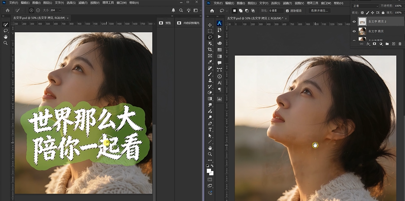
Task: Enable add-to-sampling plus brush mode
Action: pos(31,10)
